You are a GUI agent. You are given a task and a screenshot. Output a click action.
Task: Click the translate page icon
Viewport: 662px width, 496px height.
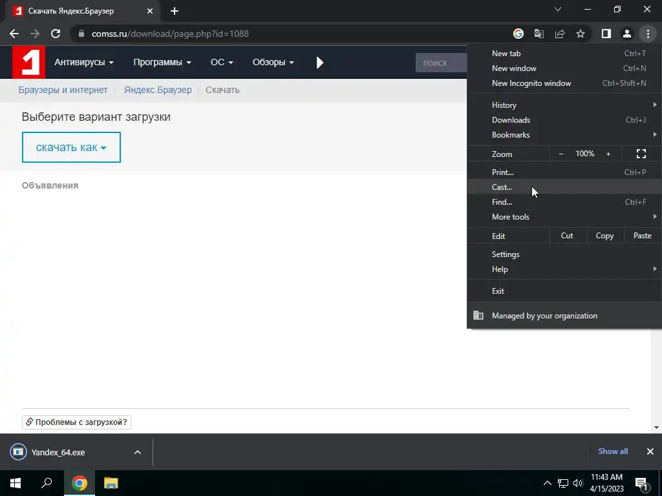tap(539, 34)
